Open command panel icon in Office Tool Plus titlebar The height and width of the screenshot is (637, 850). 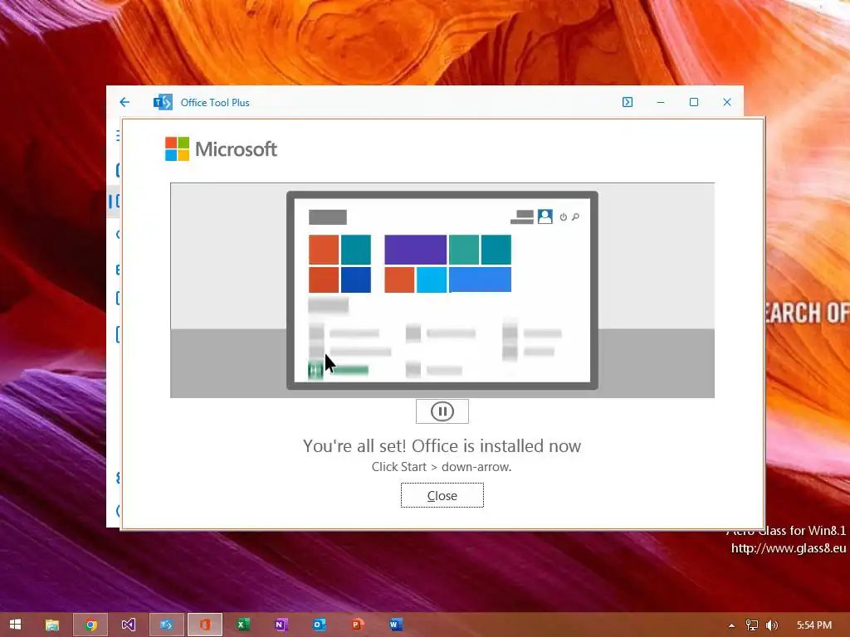coord(628,102)
